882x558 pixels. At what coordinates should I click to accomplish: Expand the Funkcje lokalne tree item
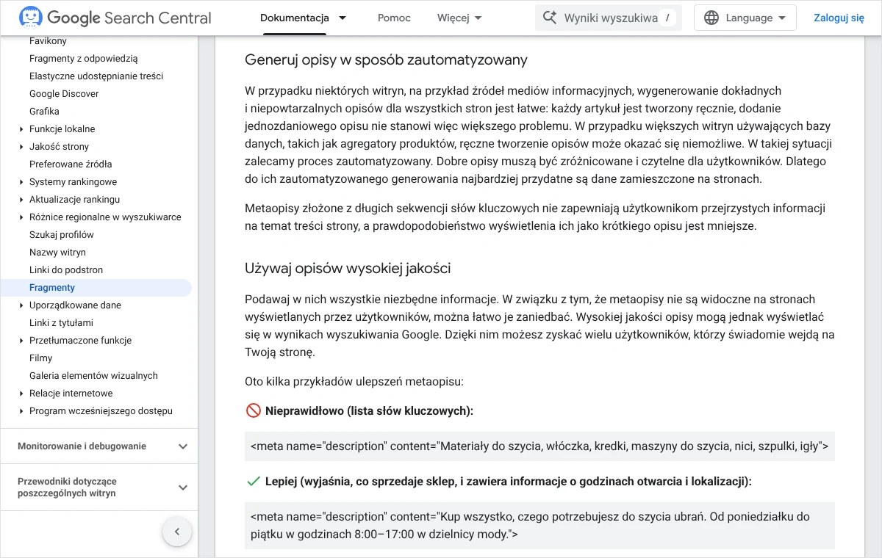point(22,129)
